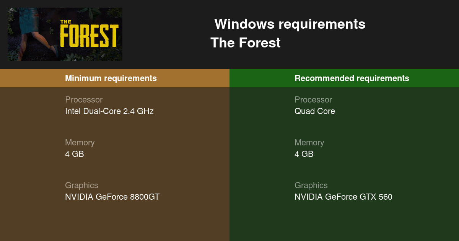Image resolution: width=459 pixels, height=241 pixels.
Task: Select minimum 4 GB memory value
Action: coord(75,154)
